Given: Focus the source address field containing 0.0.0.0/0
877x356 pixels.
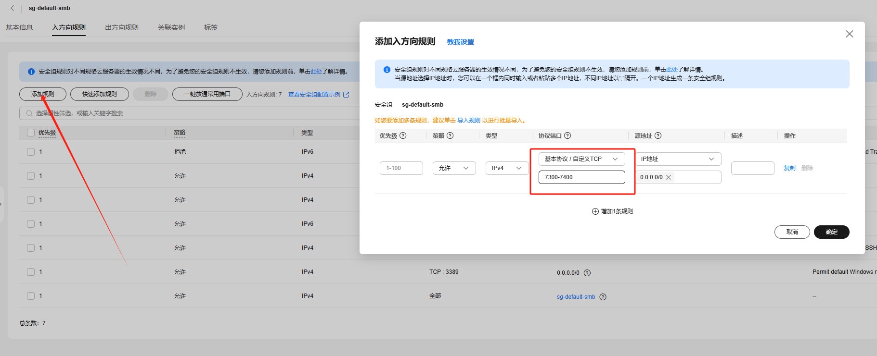Looking at the screenshot, I should (x=678, y=177).
